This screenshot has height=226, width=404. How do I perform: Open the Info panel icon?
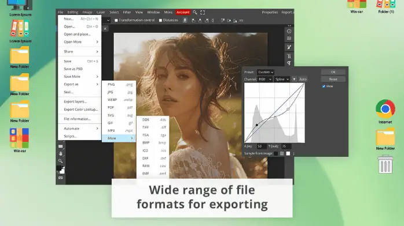[289, 31]
